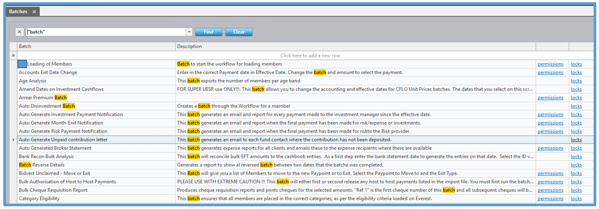Open permissions for Accounts Exit Date Change

tap(550, 72)
